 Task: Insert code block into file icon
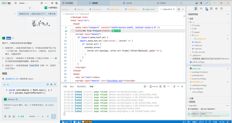click(x=51, y=85)
